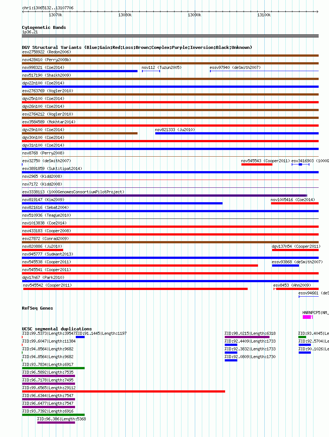329x437 pixels.
Task: Select duplication %ID:99.5373|Length:39547
Action: [x=49, y=334]
